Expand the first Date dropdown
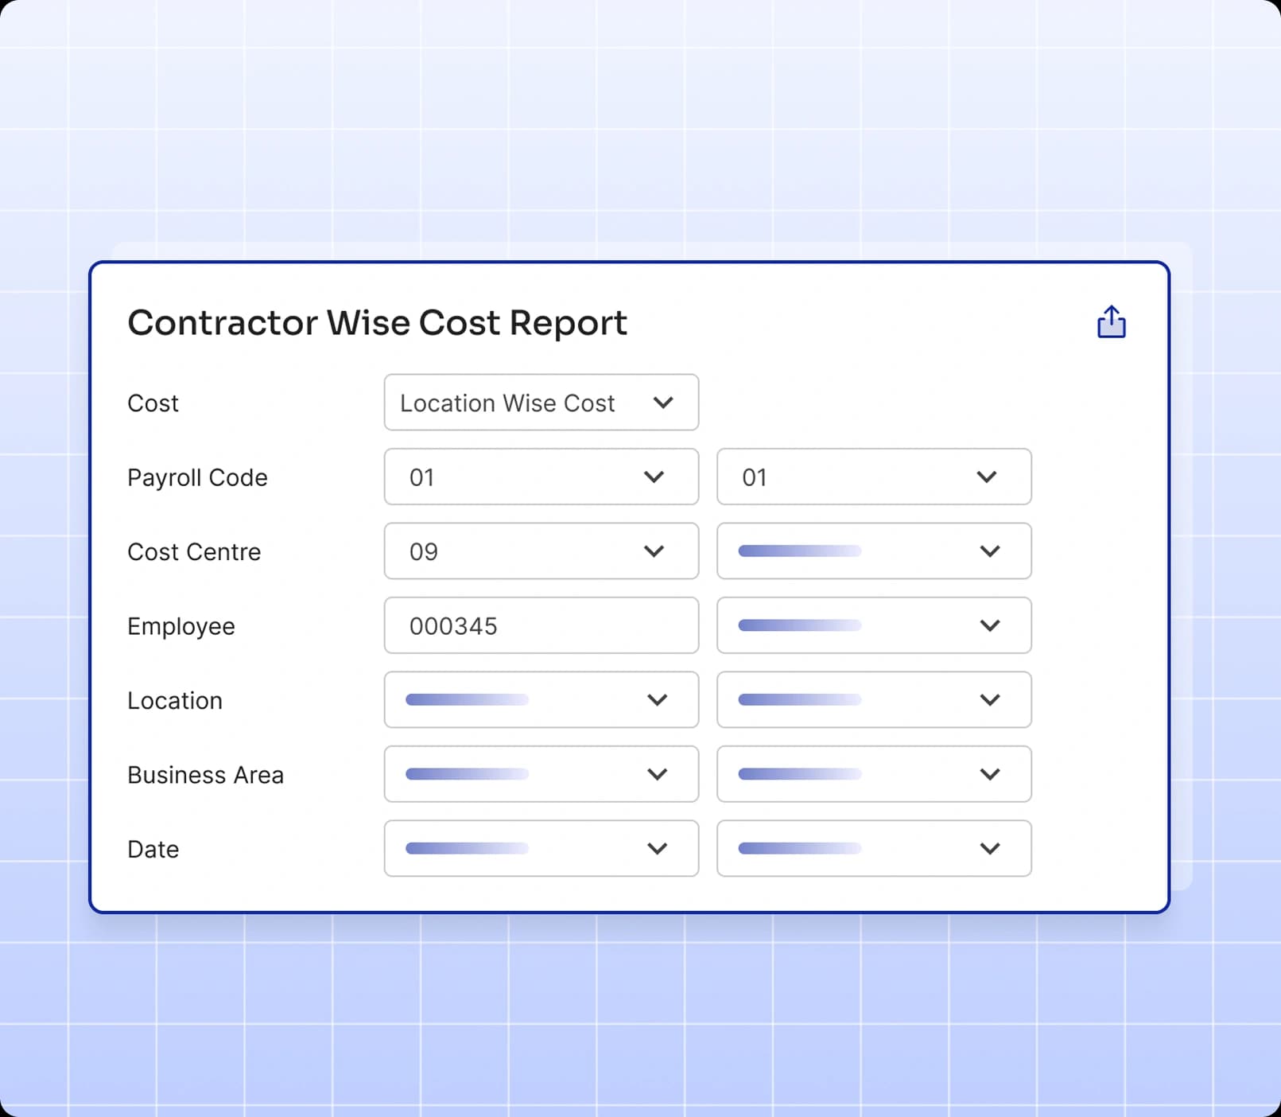This screenshot has width=1281, height=1117. (x=541, y=848)
